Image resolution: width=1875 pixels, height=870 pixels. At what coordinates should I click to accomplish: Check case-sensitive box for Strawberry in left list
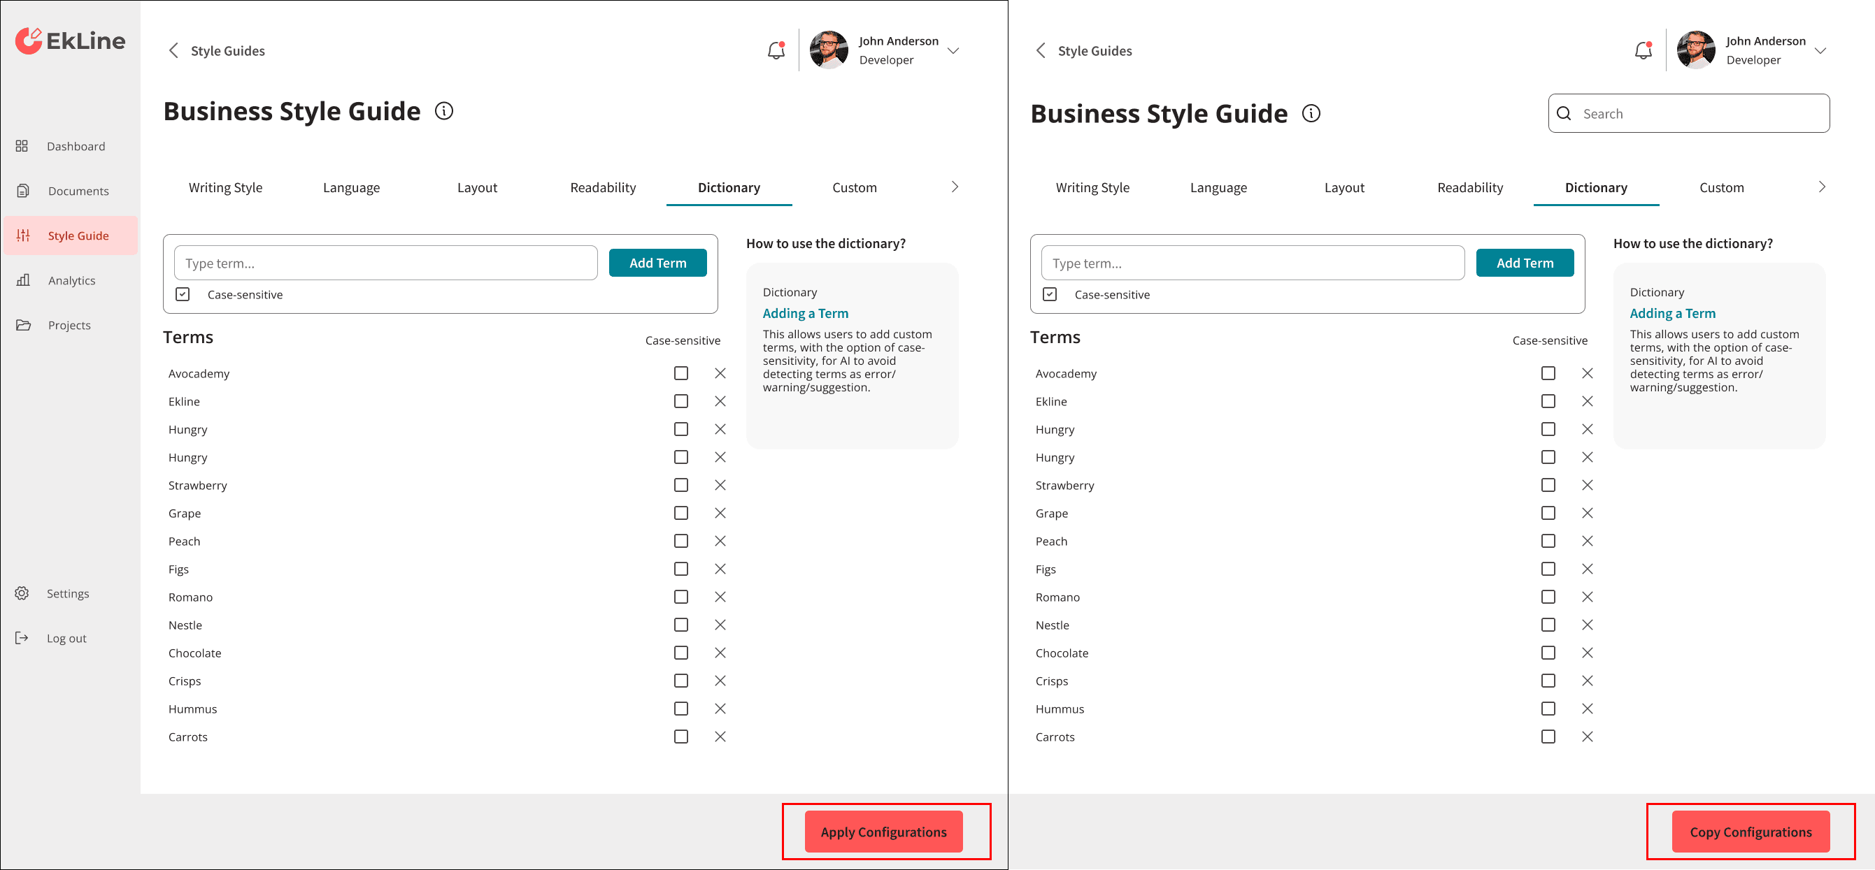[x=680, y=485]
